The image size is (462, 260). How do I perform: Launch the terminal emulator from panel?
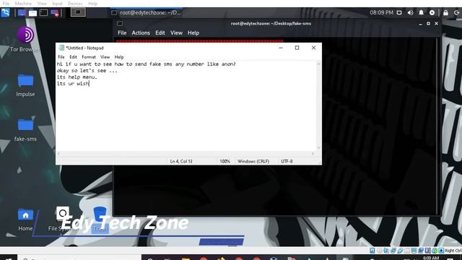coord(43,13)
